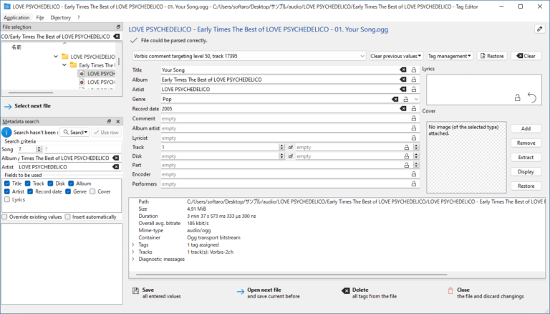Image resolution: width=550 pixels, height=314 pixels.
Task: Open the Search button dropdown
Action: (86, 133)
